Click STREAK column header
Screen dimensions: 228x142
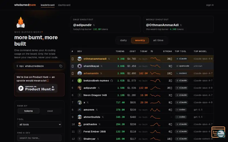tap(168, 51)
